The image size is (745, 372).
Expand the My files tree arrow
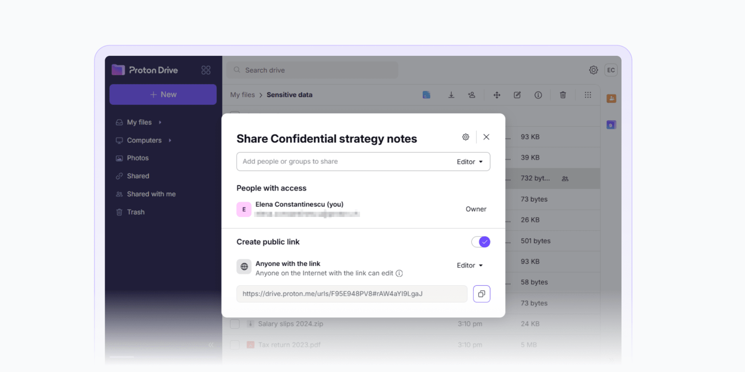pyautogui.click(x=160, y=122)
